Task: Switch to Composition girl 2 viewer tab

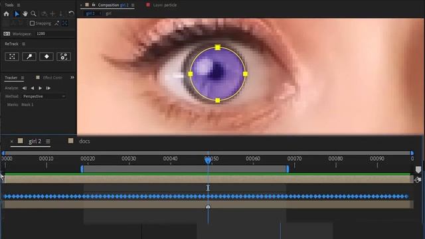Action: 113,5
